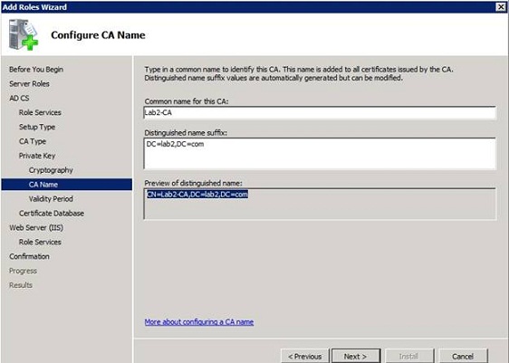Close the Add Roles Wizard window
The image size is (509, 363).
pyautogui.click(x=501, y=7)
